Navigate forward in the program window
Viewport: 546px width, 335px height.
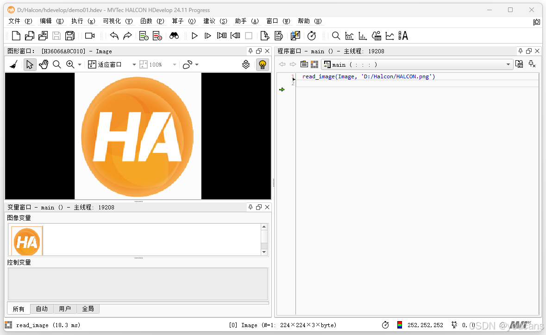293,64
